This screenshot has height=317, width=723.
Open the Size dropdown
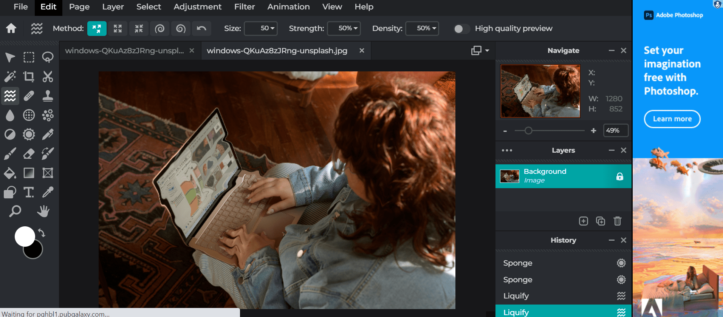point(261,28)
